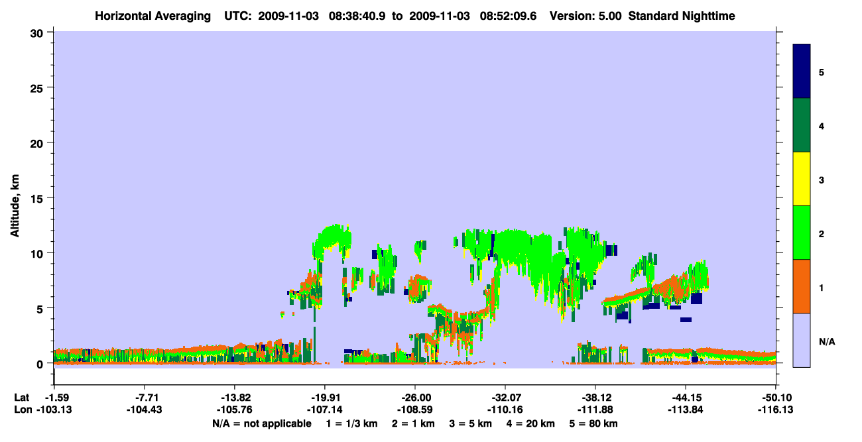862x442 pixels.
Task: Click the end time '08:52:09.6'
Action: pyautogui.click(x=508, y=15)
